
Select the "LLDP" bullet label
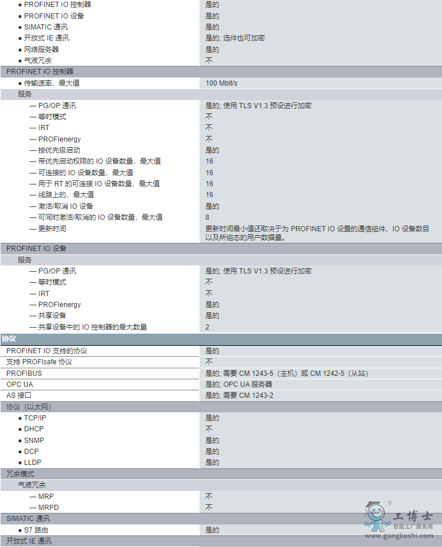(x=33, y=463)
